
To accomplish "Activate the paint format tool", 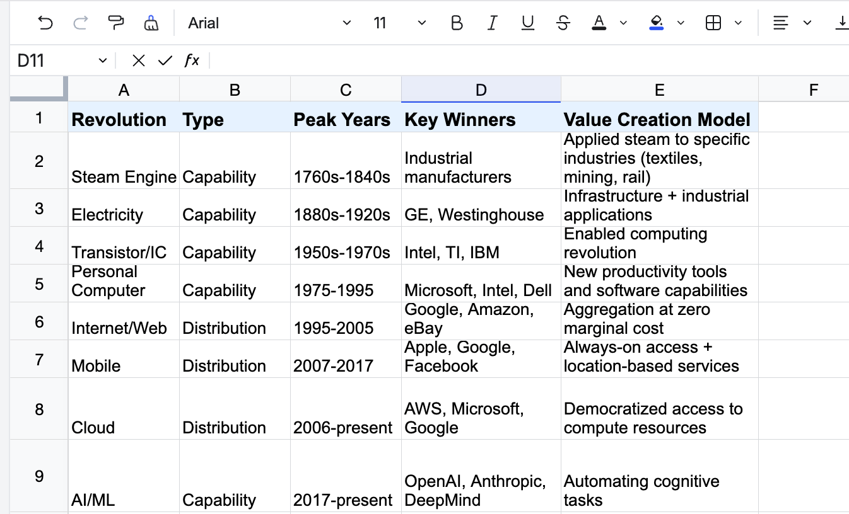I will (x=116, y=23).
